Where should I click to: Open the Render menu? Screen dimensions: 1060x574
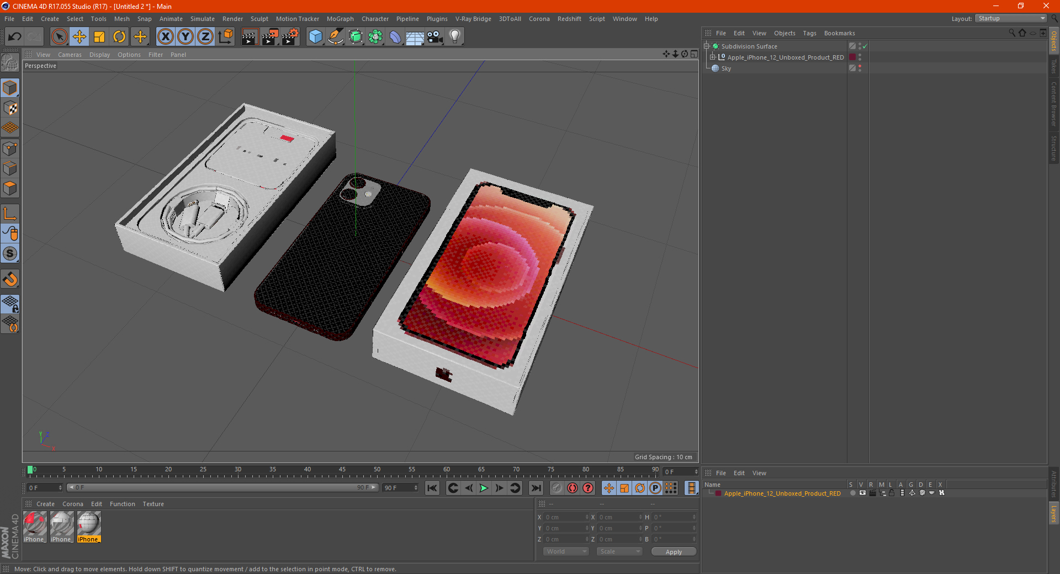232,19
